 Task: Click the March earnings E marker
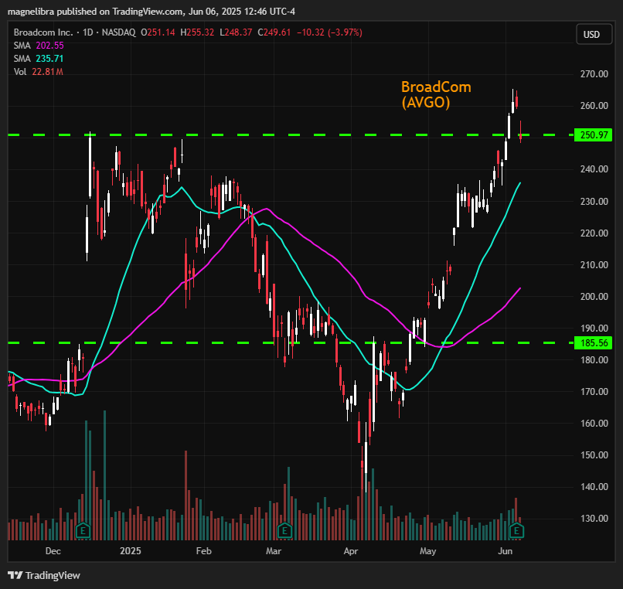284,531
